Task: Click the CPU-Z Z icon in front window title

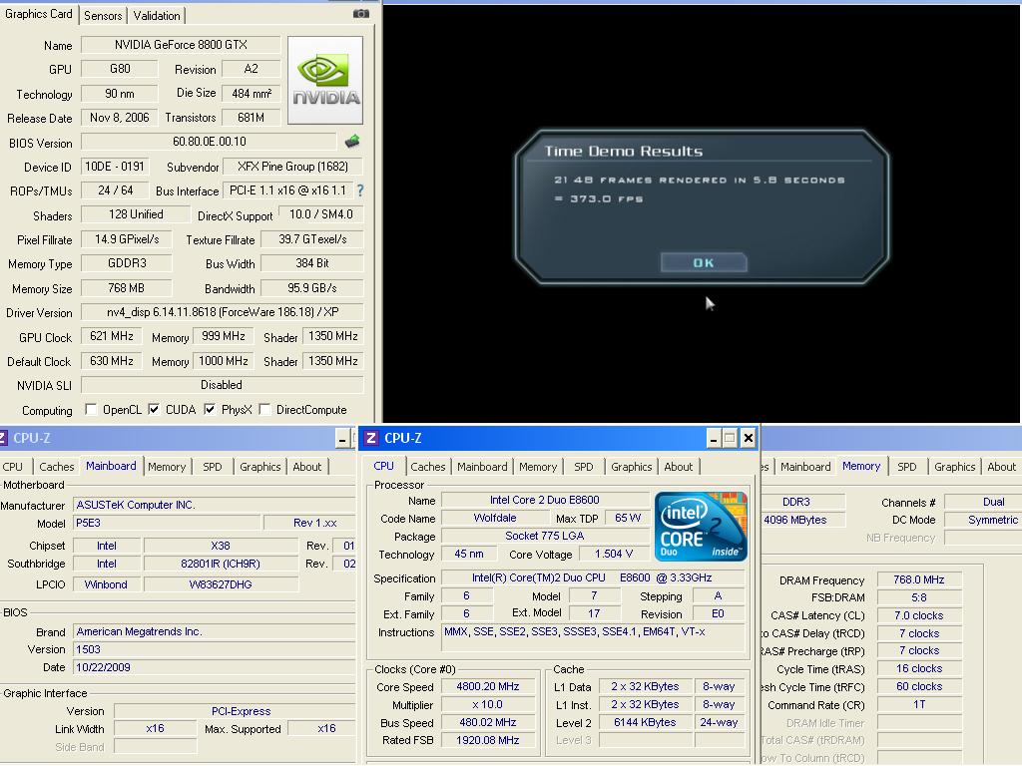Action: pyautogui.click(x=371, y=438)
